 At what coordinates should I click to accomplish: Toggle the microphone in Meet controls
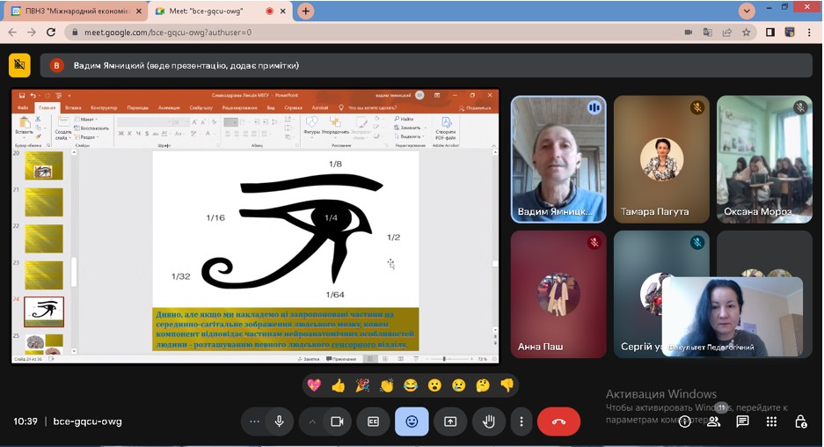tap(279, 421)
